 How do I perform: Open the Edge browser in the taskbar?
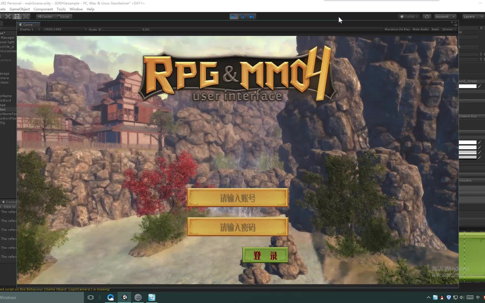pos(111,297)
